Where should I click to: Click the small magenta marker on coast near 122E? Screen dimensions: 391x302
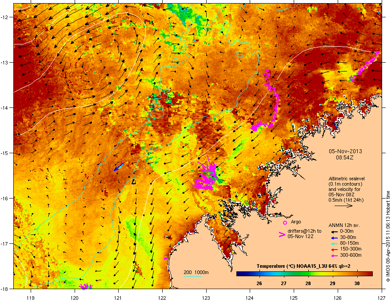166,258
